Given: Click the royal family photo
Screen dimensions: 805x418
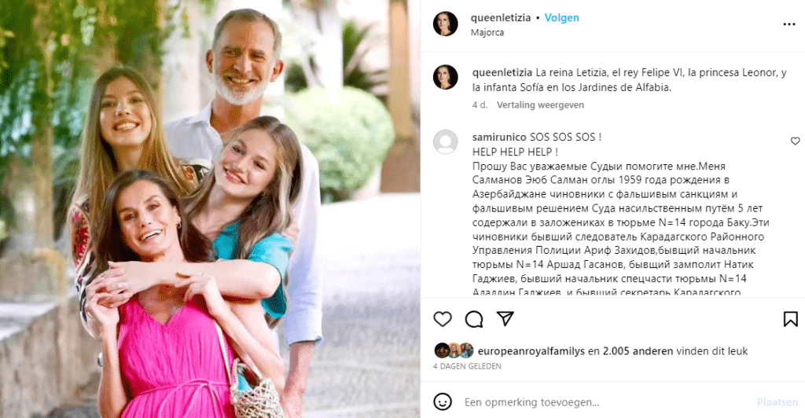Looking at the screenshot, I should tap(210, 209).
